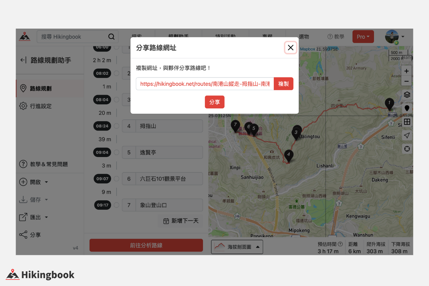The image size is (429, 286).
Task: Click the navigation arrow locate icon
Action: pyautogui.click(x=407, y=135)
